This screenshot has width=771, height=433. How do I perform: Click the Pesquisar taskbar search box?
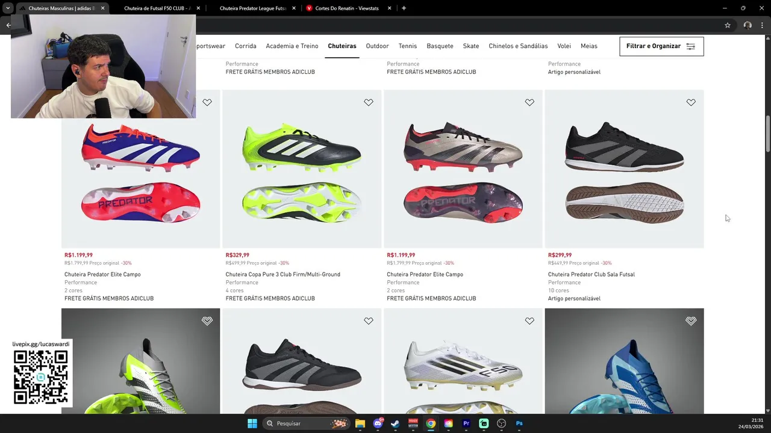click(x=307, y=423)
